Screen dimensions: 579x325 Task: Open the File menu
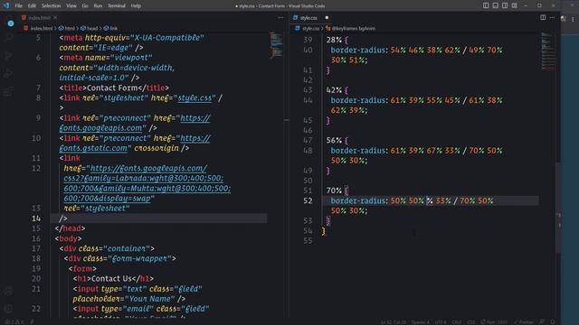click(18, 6)
